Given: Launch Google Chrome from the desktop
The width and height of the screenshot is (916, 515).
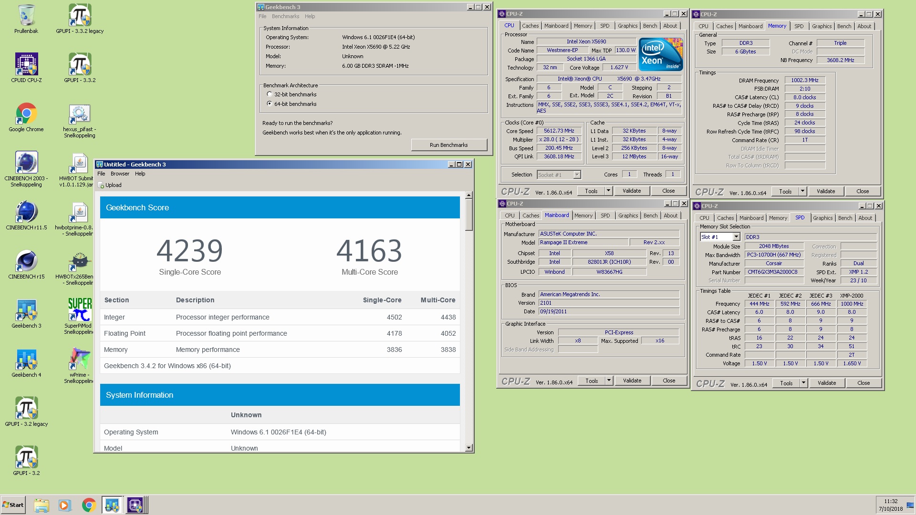Looking at the screenshot, I should coord(26,117).
